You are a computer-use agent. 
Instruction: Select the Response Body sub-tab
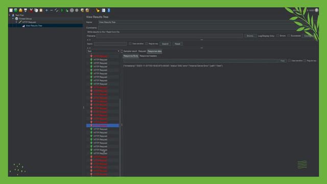point(131,56)
